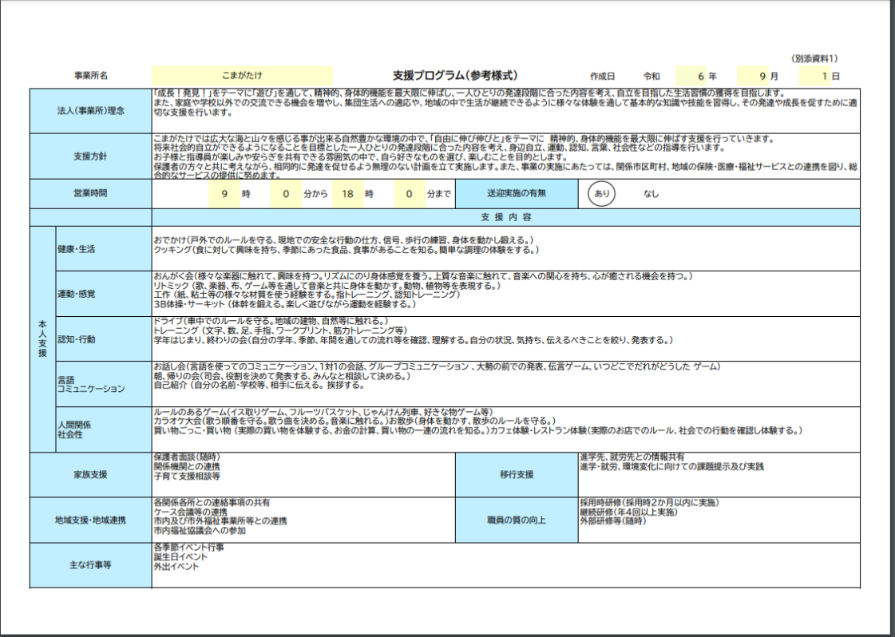Select the 運動・感覚 category cell
The image size is (895, 637).
click(103, 294)
